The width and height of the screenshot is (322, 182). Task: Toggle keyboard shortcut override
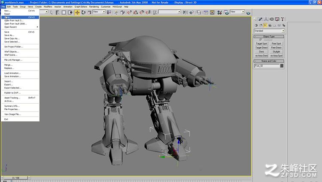[122, 12]
